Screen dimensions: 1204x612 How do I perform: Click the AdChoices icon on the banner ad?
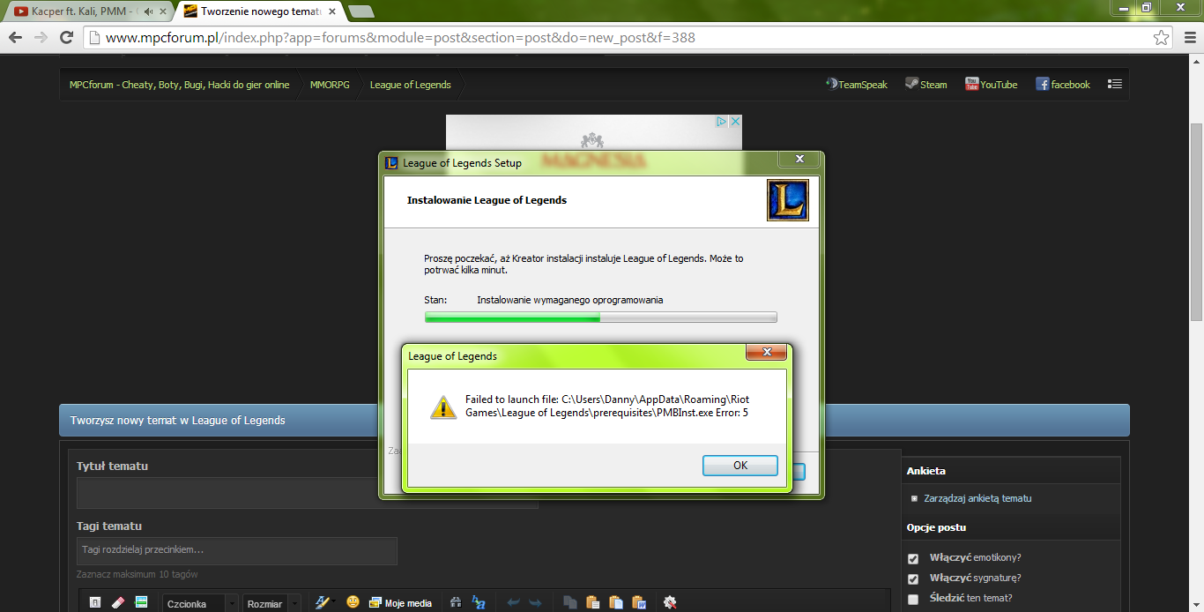[x=721, y=122]
